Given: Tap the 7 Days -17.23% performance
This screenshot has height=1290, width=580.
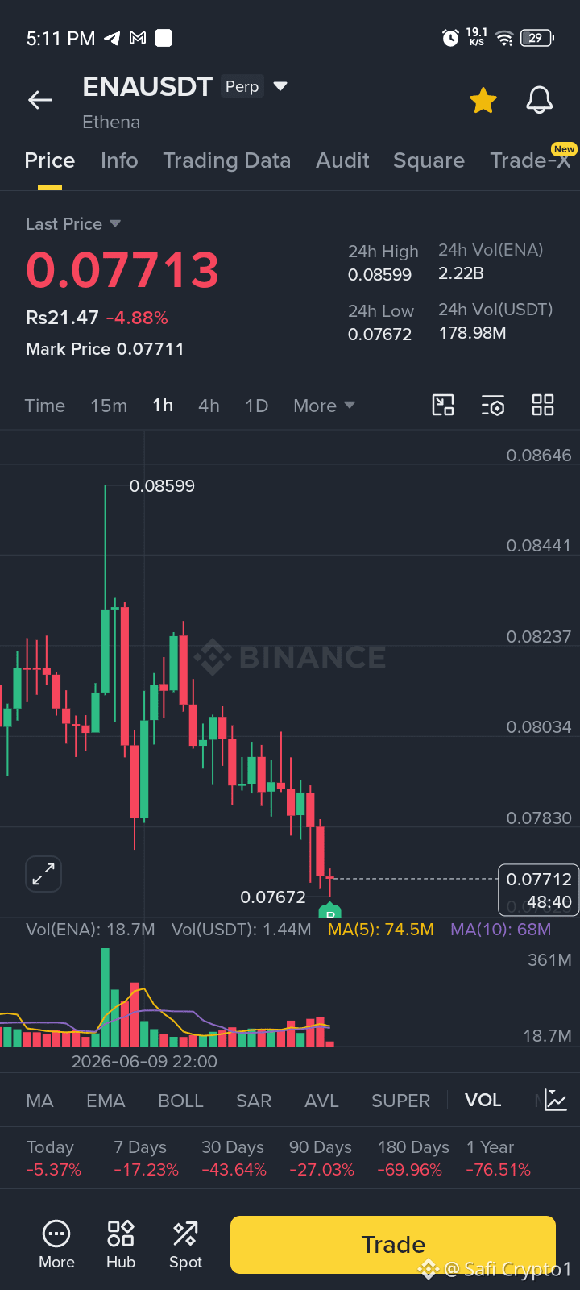Looking at the screenshot, I should click(x=146, y=1159).
